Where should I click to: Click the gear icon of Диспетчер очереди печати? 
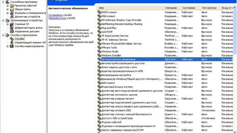pos(99,99)
